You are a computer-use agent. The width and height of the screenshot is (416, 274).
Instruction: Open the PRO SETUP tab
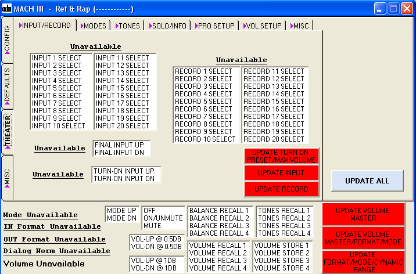click(x=215, y=26)
